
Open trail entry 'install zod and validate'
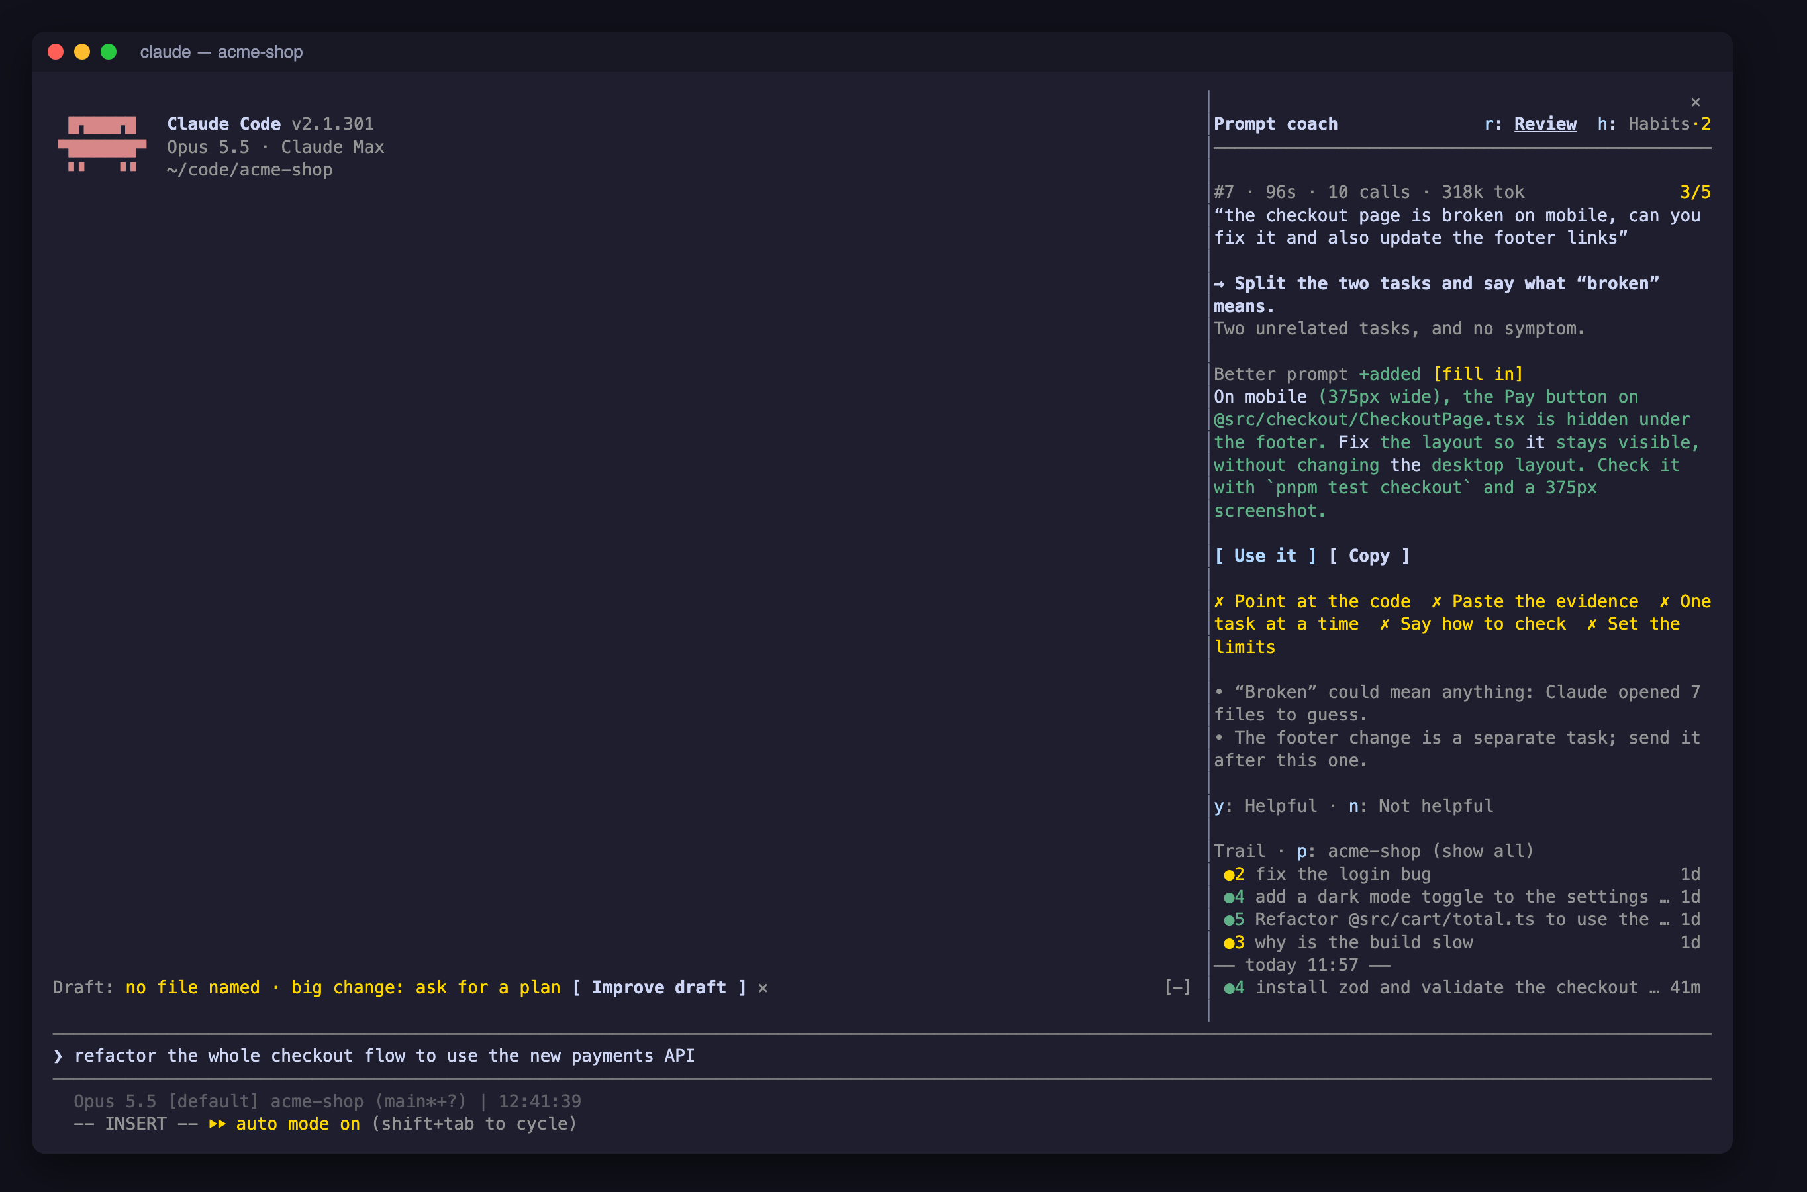click(1461, 987)
